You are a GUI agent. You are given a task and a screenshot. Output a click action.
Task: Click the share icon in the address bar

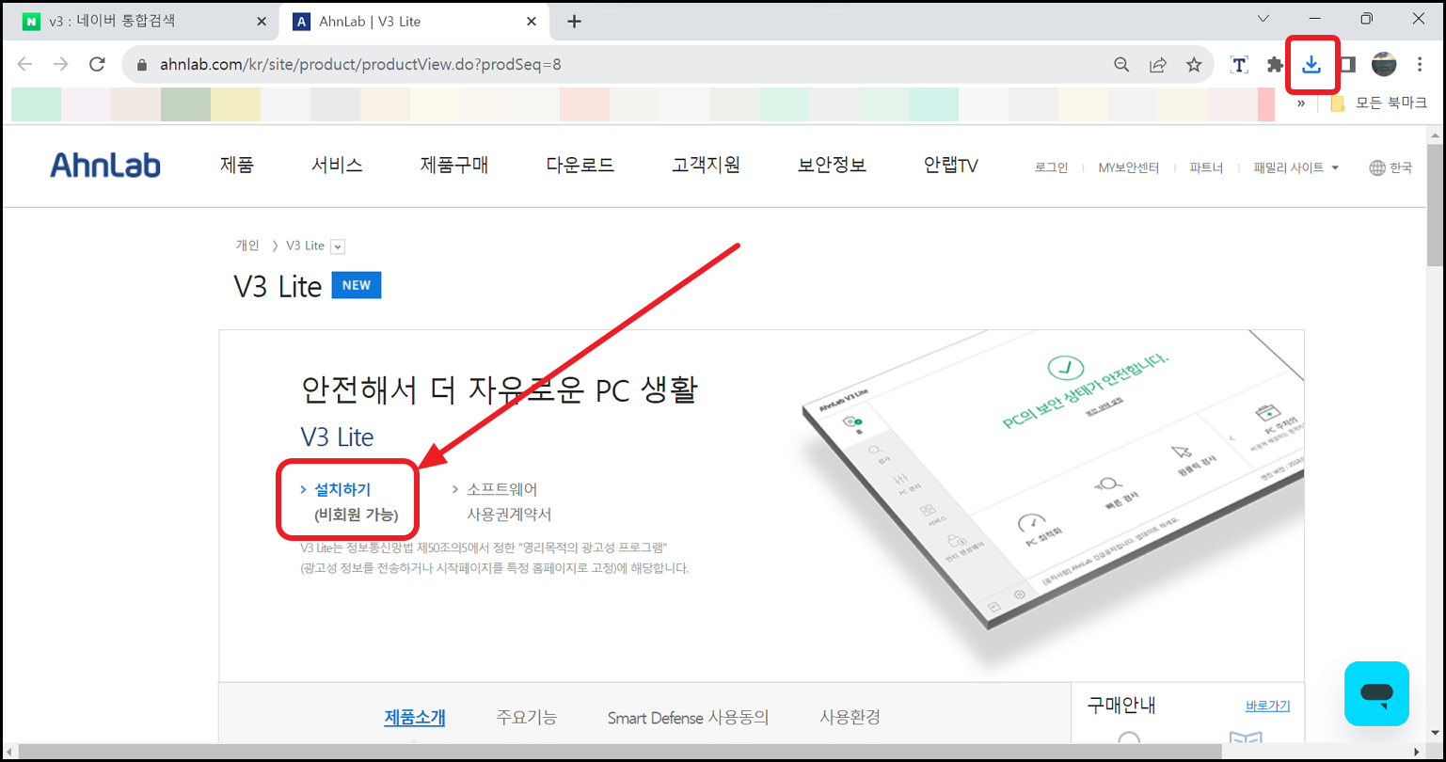point(1158,64)
